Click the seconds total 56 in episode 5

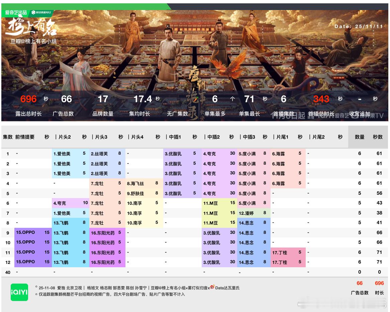coord(379,193)
